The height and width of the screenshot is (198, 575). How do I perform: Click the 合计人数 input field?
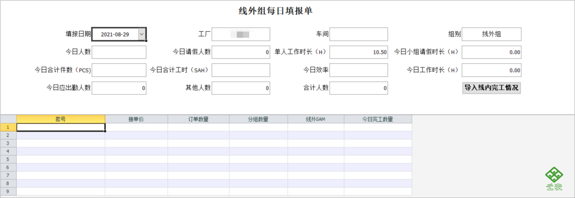point(358,88)
